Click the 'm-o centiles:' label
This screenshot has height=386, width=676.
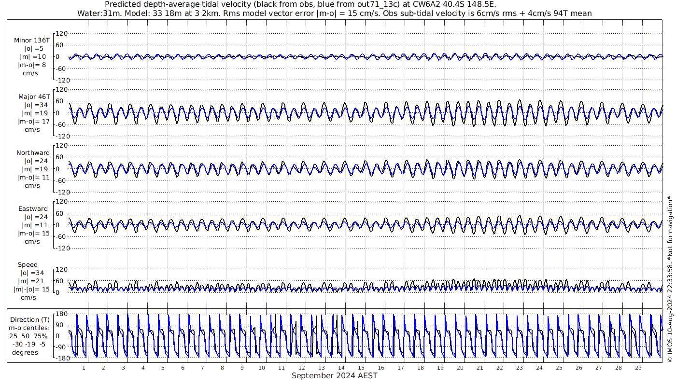[x=29, y=328]
